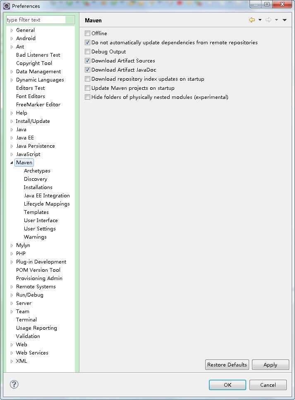Click the type filter text field
The image size is (295, 400).
click(40, 19)
